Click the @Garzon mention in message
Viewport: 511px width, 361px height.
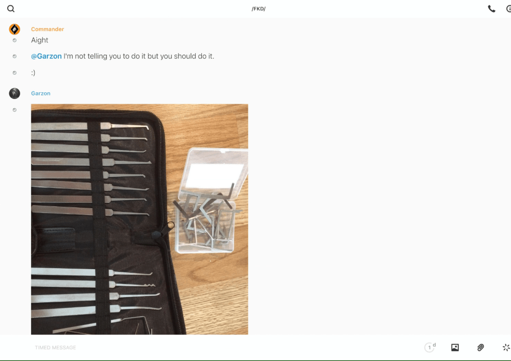coord(46,56)
